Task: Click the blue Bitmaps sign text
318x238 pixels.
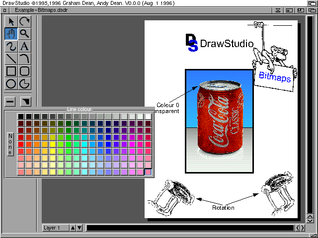Action: point(275,77)
